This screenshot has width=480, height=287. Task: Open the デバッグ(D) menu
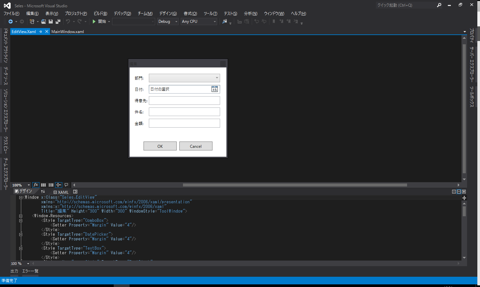[122, 14]
